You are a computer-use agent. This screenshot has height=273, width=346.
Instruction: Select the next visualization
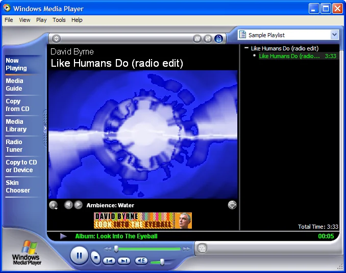coord(78,205)
